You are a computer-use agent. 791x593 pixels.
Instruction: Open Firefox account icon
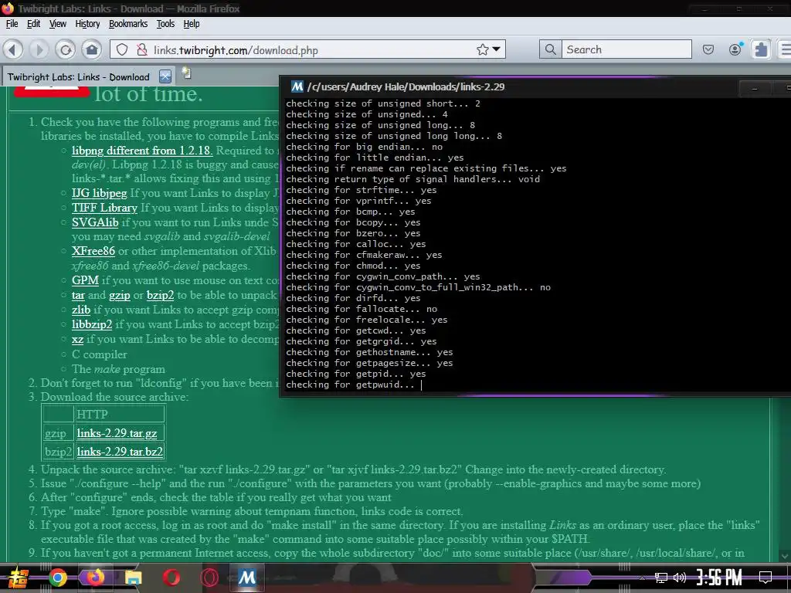[735, 49]
